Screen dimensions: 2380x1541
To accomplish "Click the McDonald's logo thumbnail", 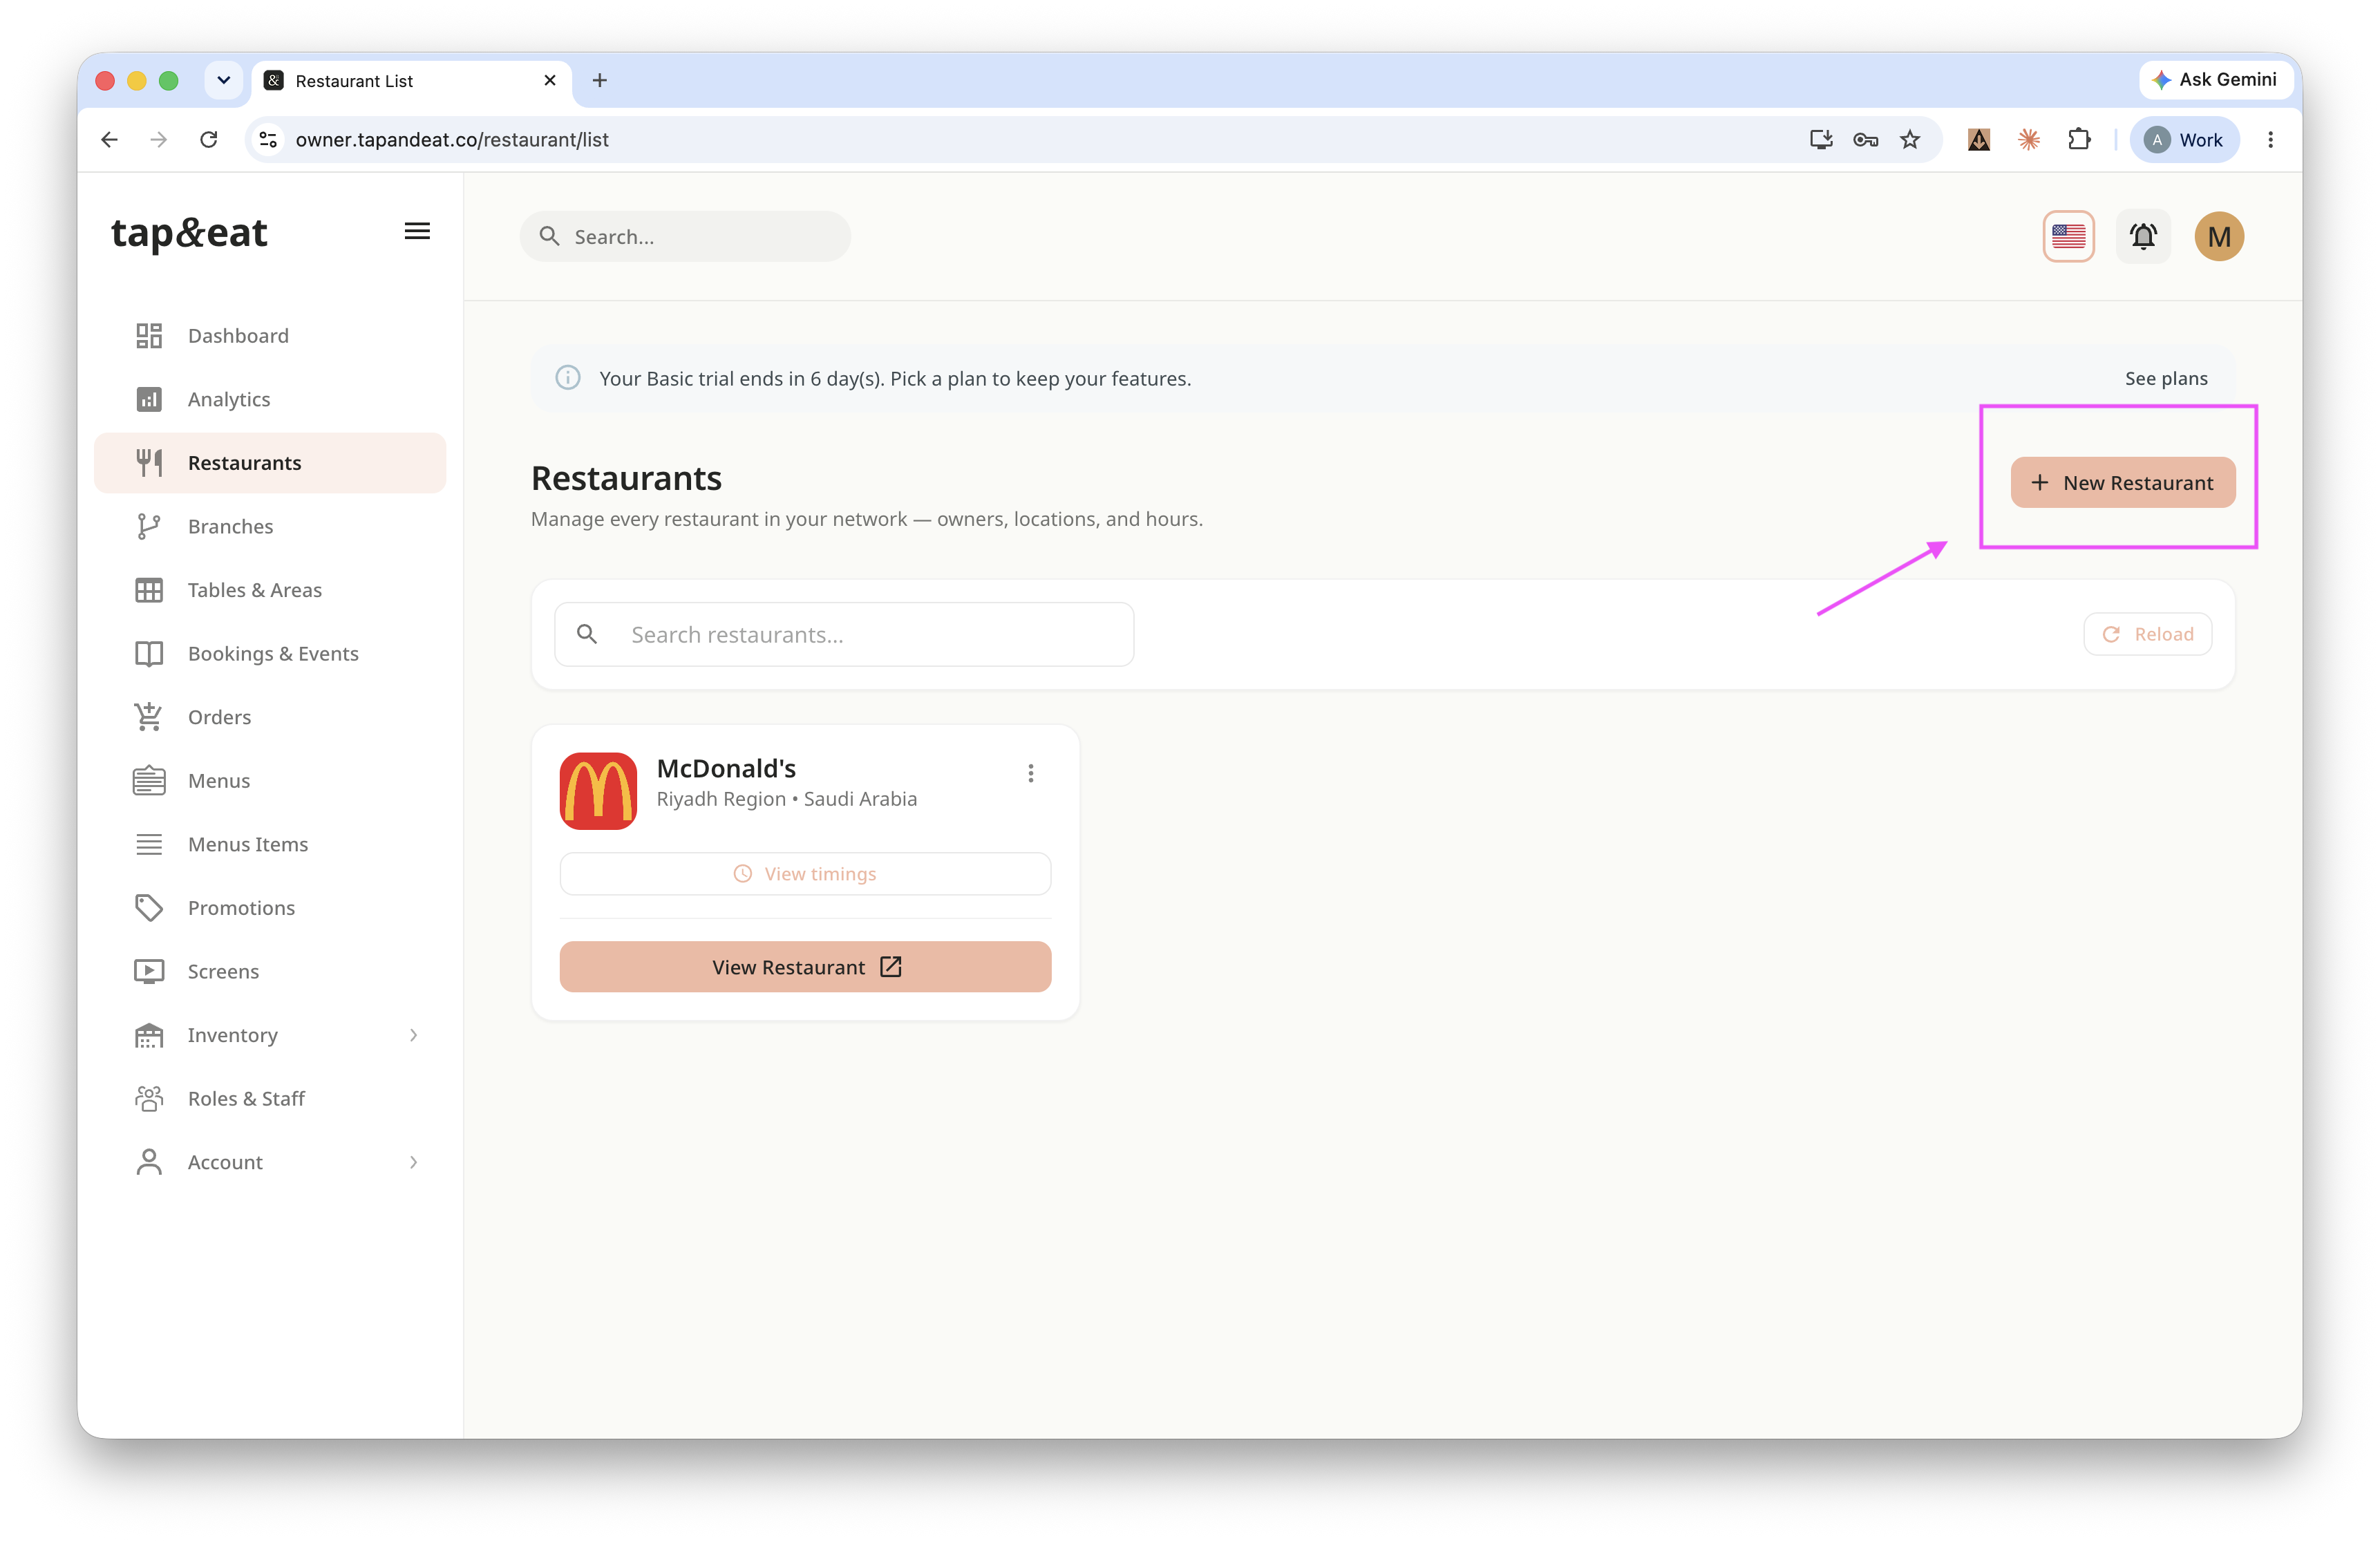I will pyautogui.click(x=598, y=791).
